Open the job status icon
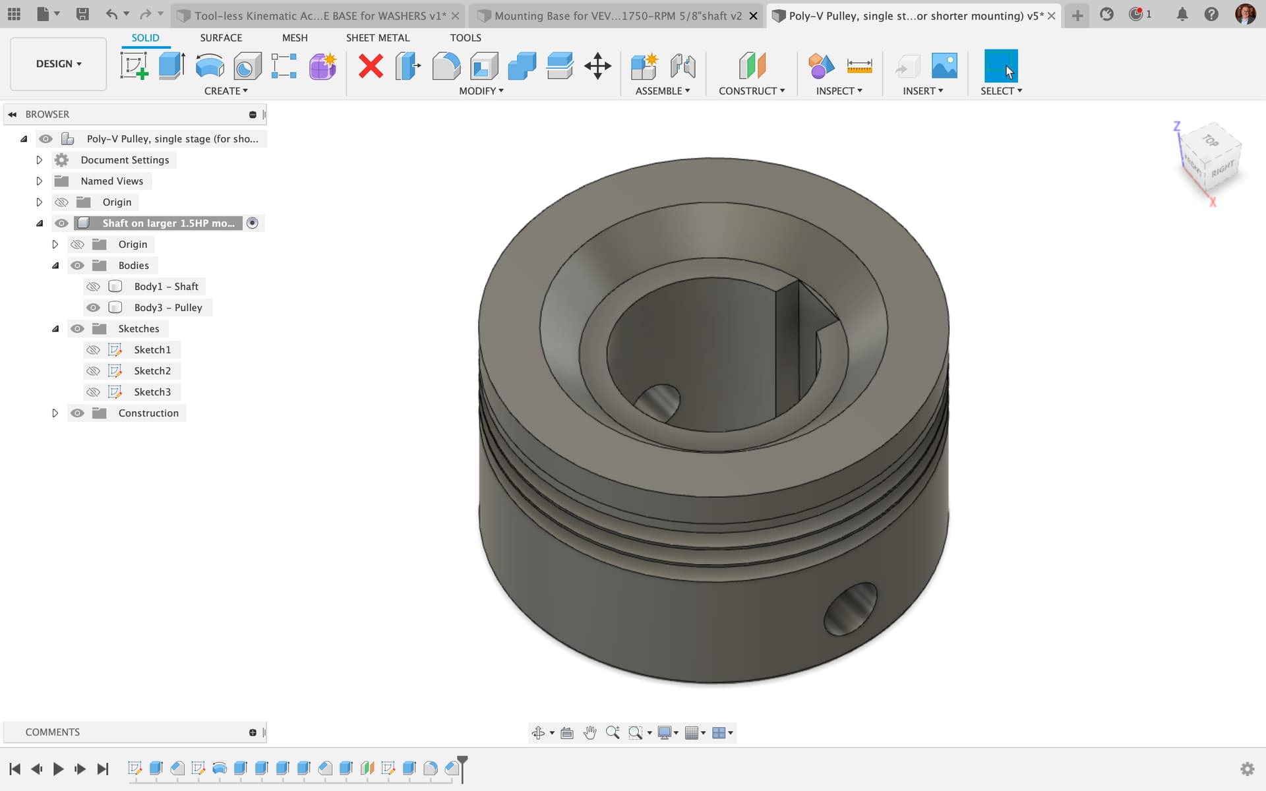 [x=1135, y=14]
